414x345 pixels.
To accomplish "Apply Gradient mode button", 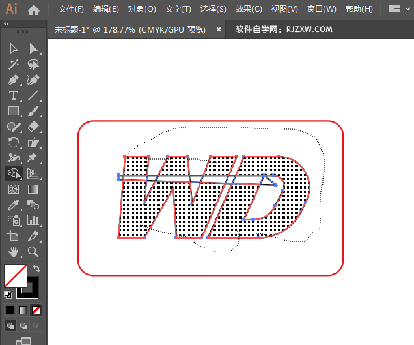I will (x=23, y=310).
